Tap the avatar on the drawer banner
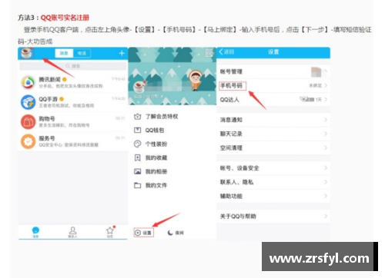Image resolution: width=385 pixels, height=278 pixels. 140,87
